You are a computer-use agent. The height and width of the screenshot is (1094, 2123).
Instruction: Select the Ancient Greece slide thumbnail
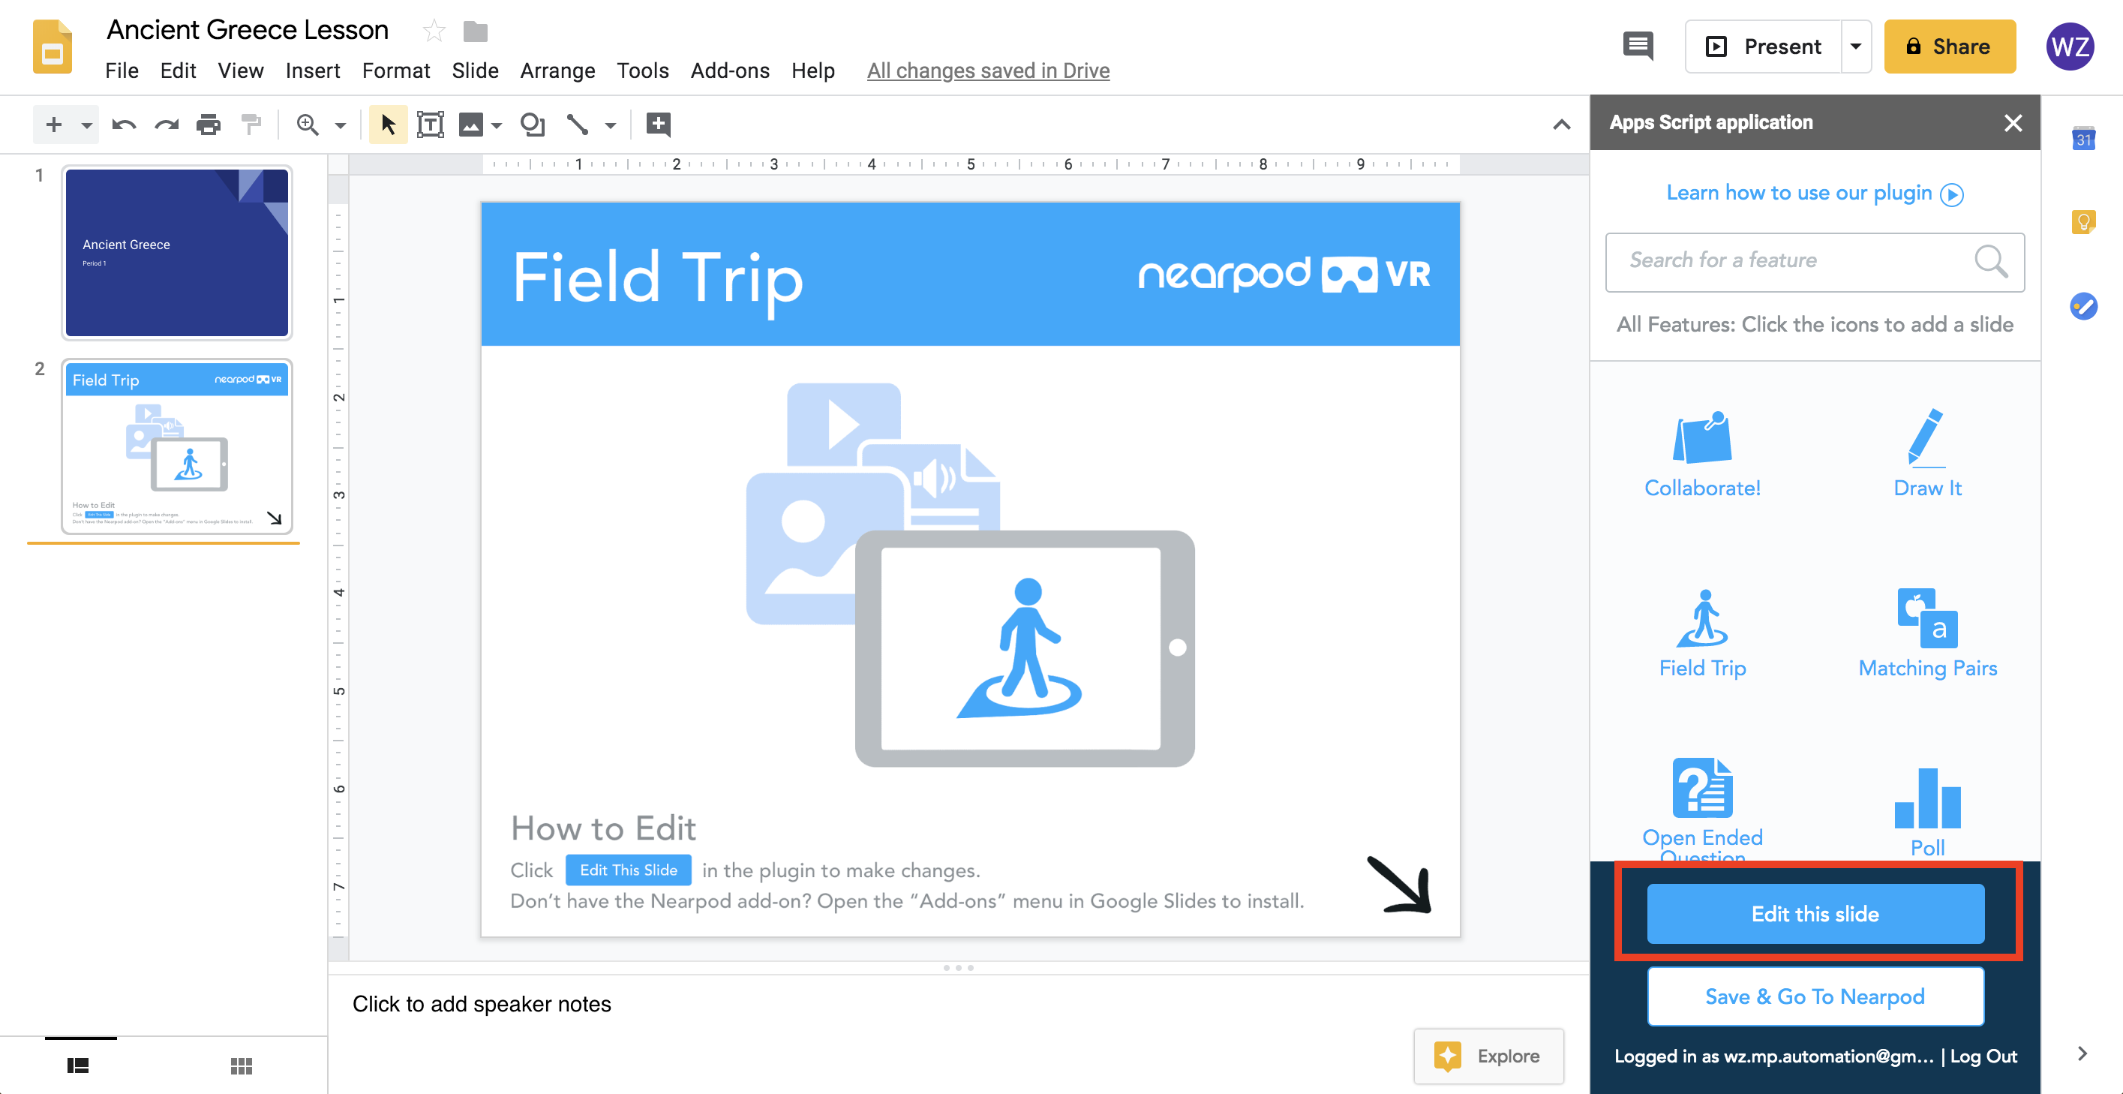coord(177,252)
